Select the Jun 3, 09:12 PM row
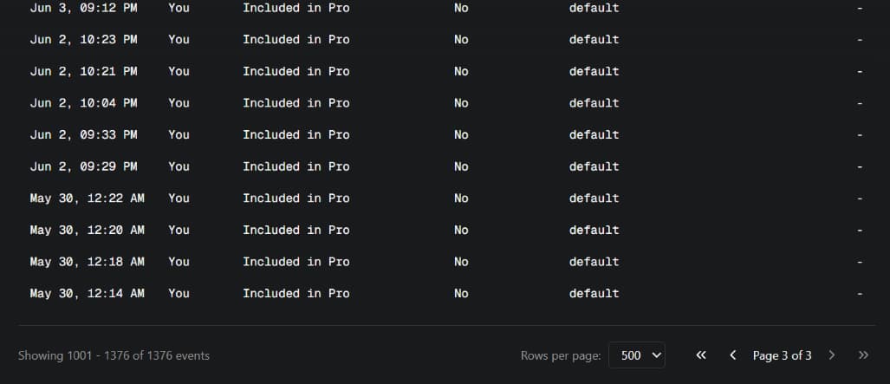 pyautogui.click(x=446, y=9)
